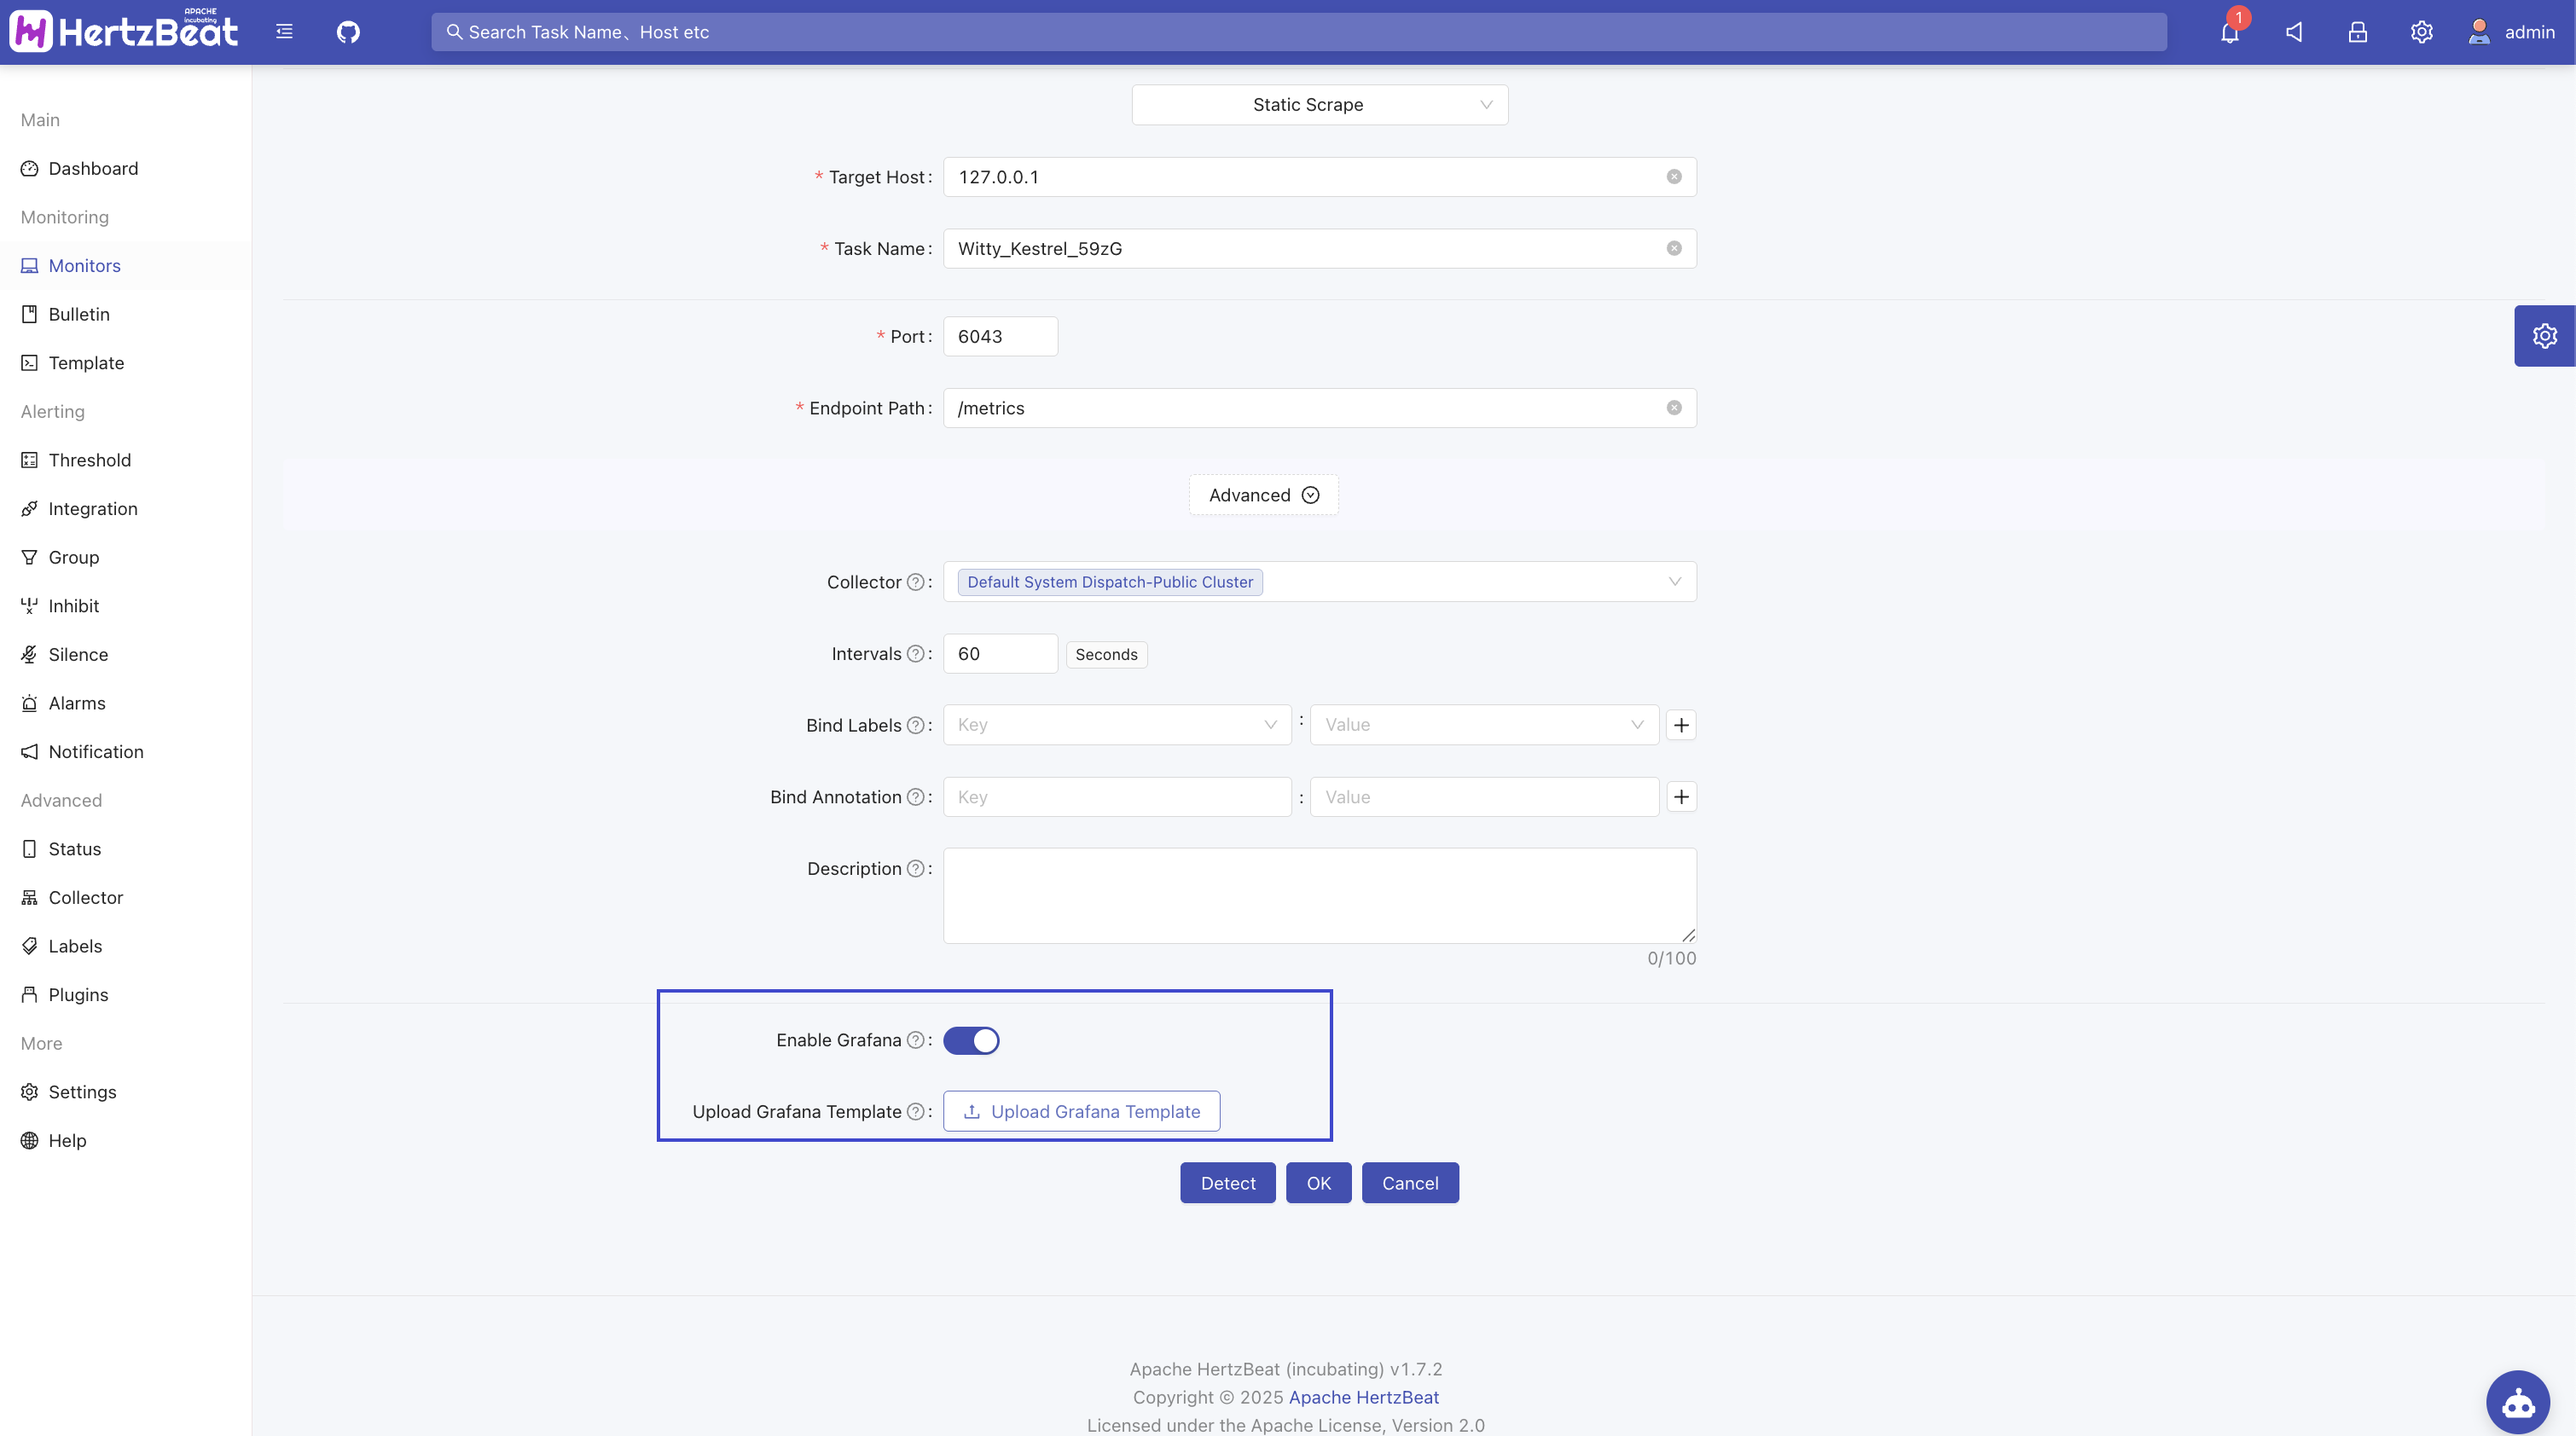Open the blue theme settings gear tab at the right edge
Viewport: 2576px width, 1436px height.
tap(2544, 336)
